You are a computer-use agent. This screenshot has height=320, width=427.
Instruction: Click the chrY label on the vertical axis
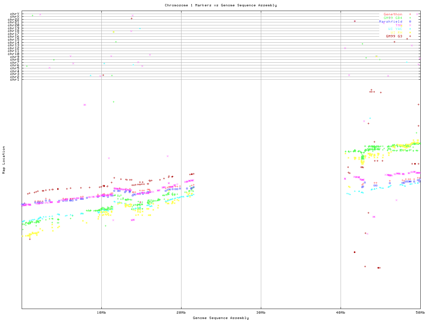click(15, 14)
